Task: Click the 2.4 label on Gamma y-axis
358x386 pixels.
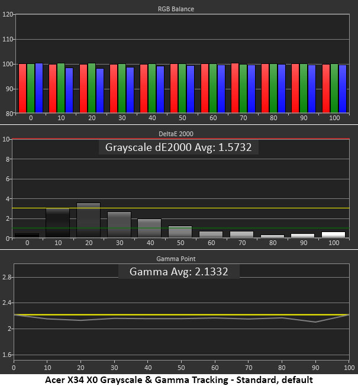Action: coord(7,303)
